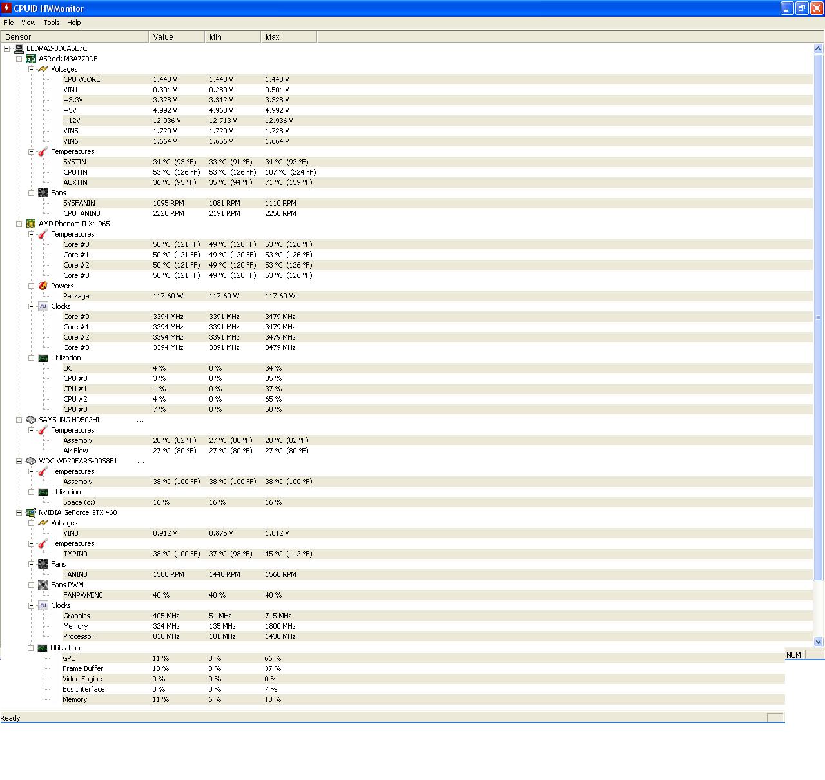
Task: Open the Help menu
Action: 74,23
